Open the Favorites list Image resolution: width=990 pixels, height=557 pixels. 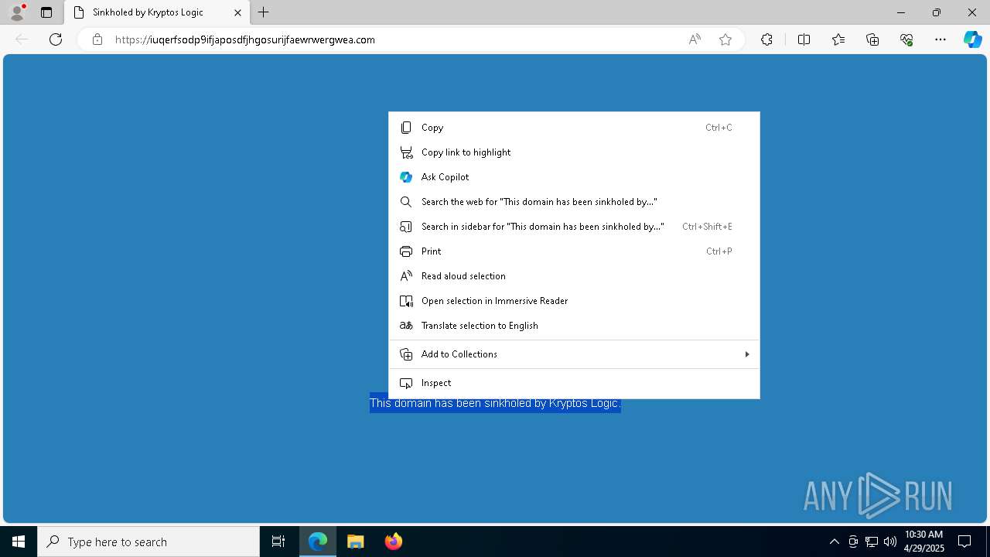pyautogui.click(x=838, y=39)
